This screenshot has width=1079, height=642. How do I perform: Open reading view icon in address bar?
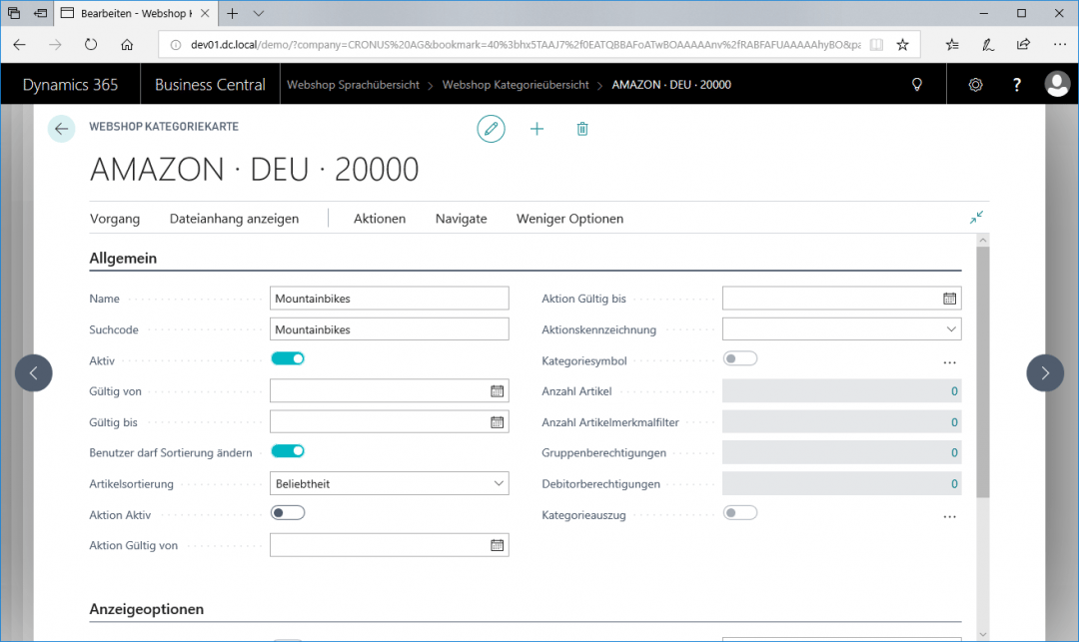click(x=876, y=45)
